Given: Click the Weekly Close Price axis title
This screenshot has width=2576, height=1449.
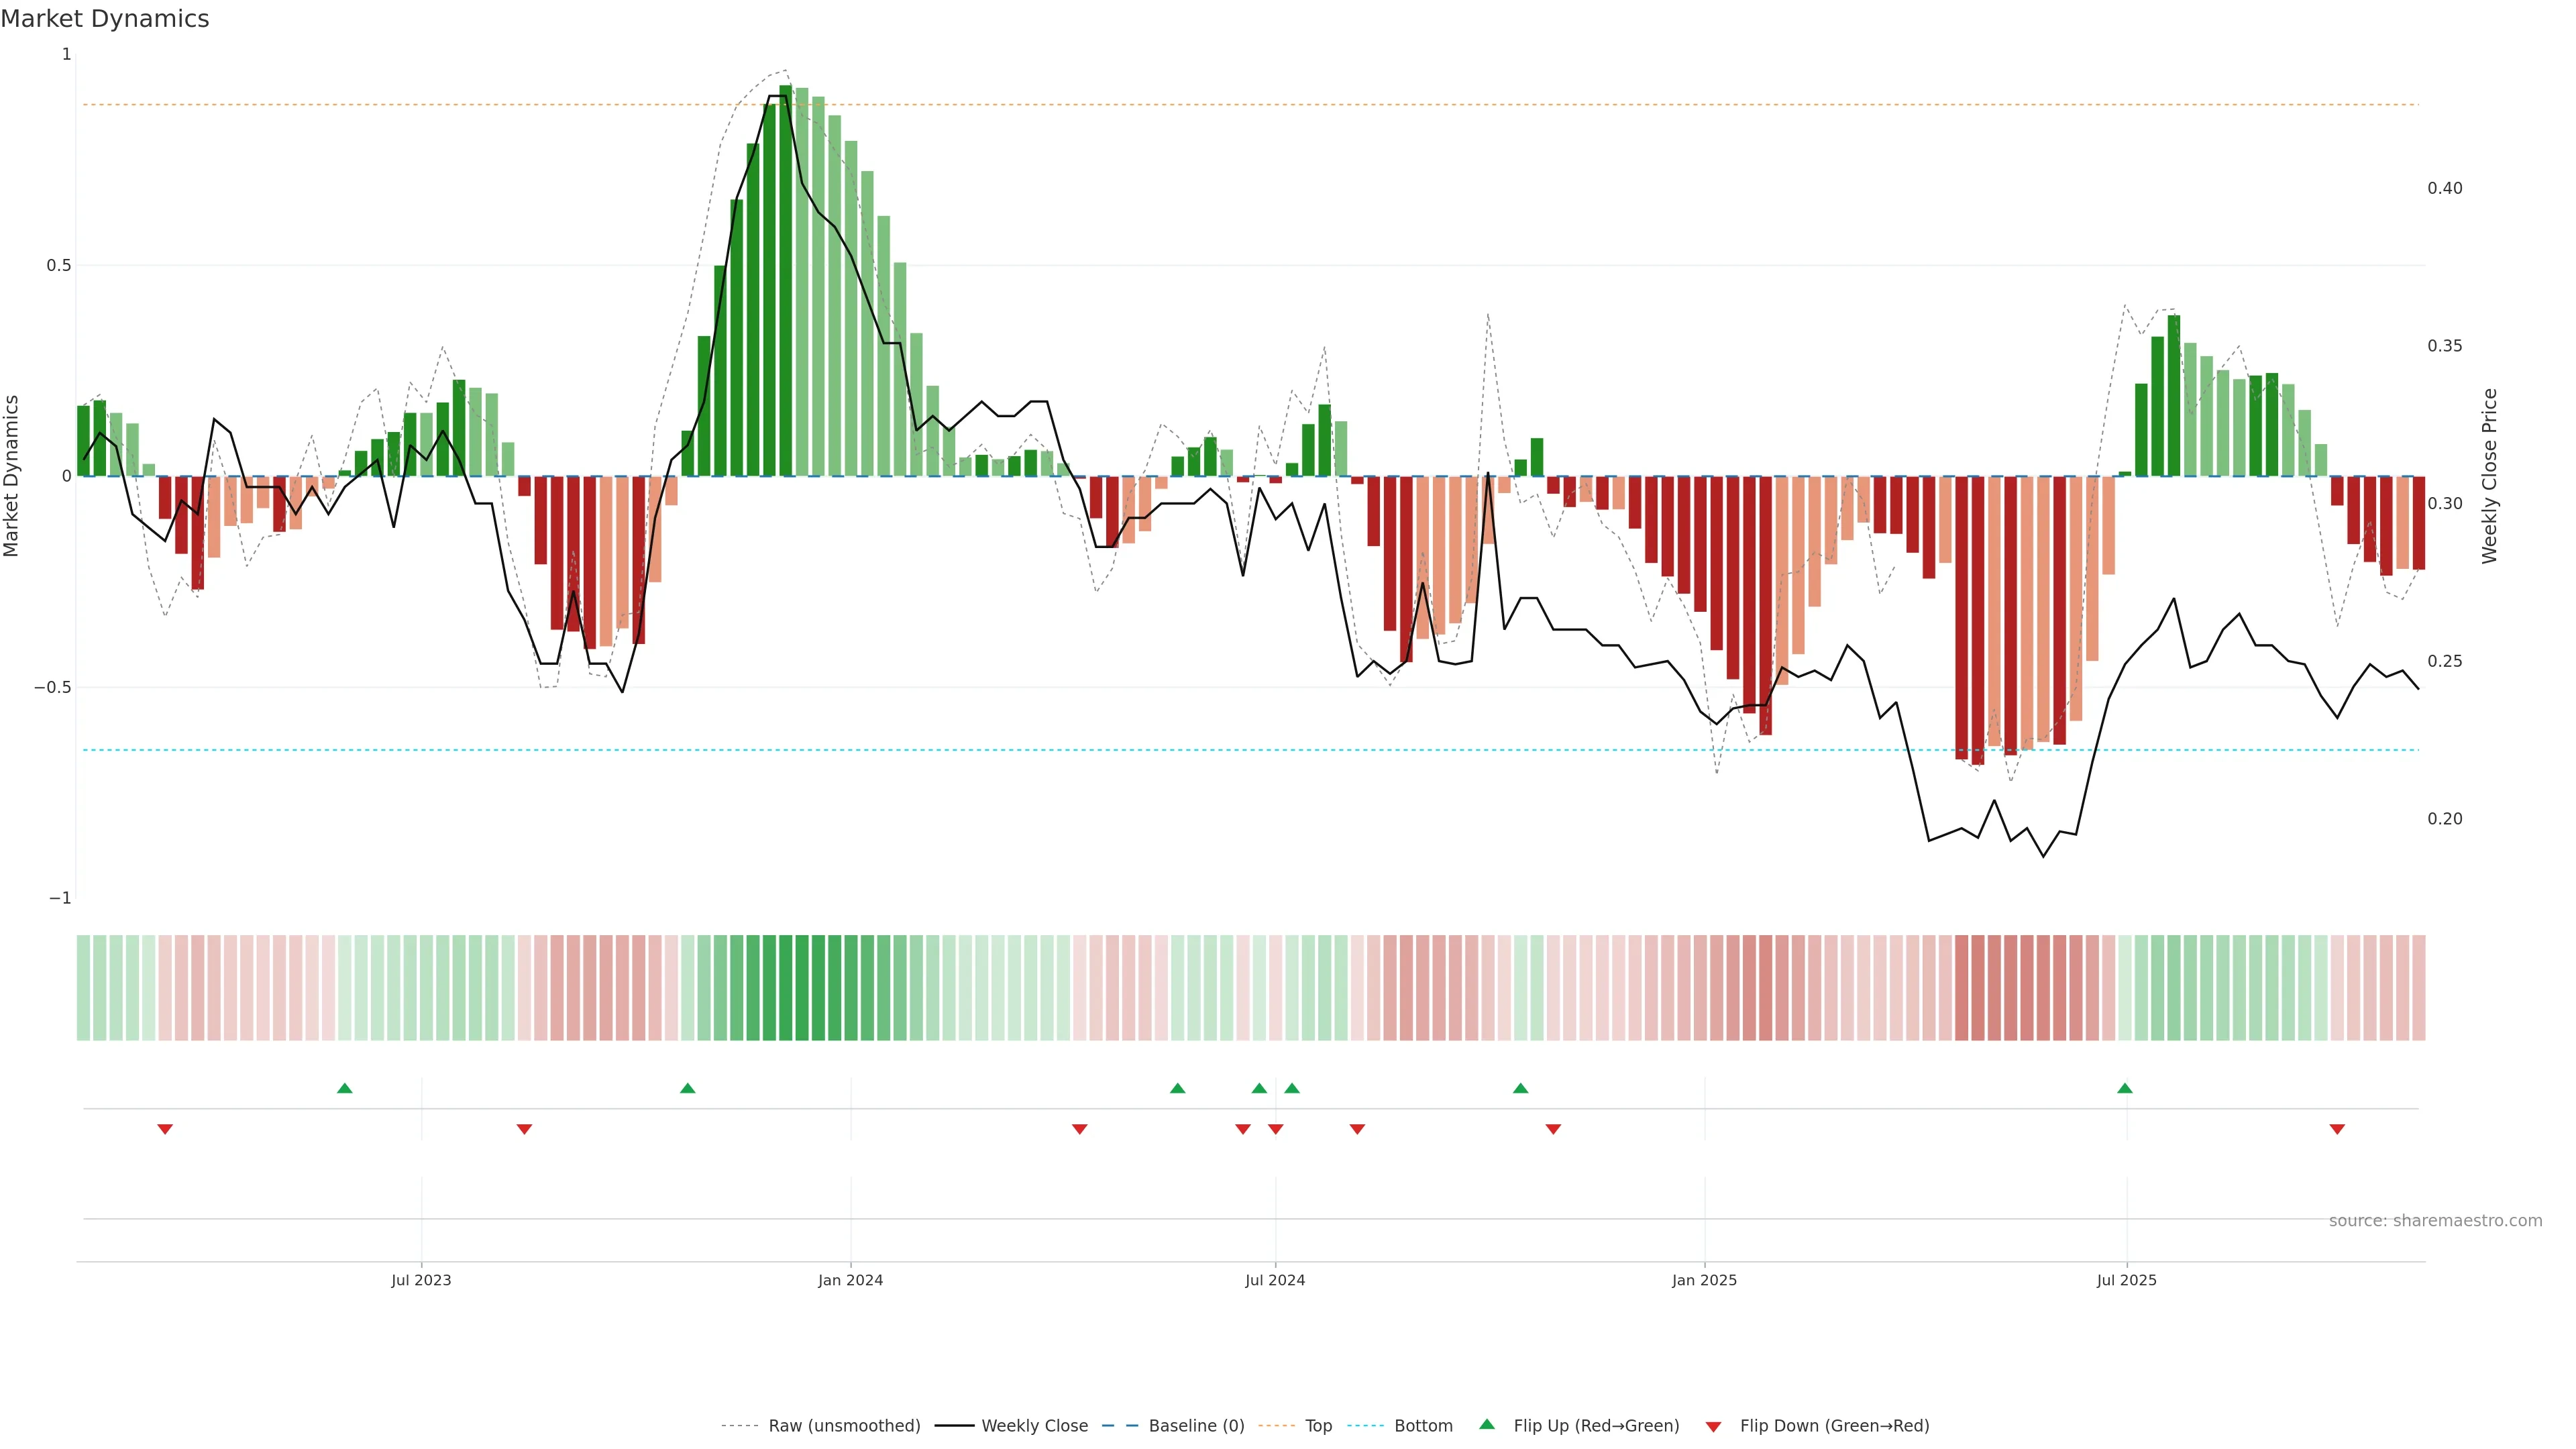Looking at the screenshot, I should coord(2490,476).
